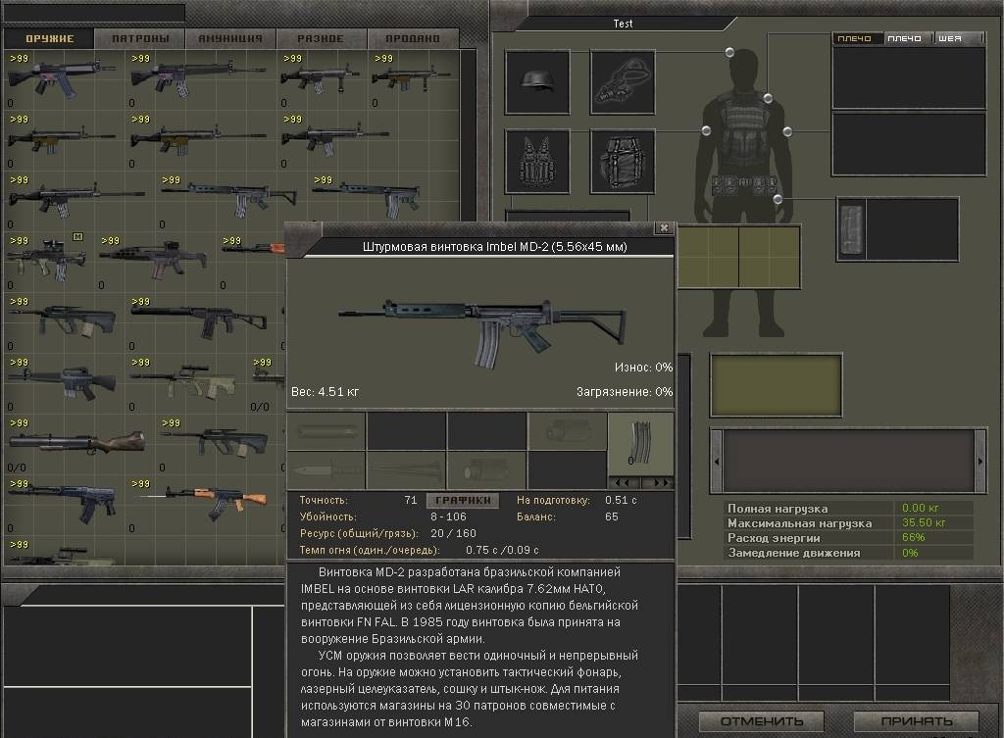The height and width of the screenshot is (738, 1004).
Task: Pick the middle rifle in the second weapon row
Action: tap(198, 139)
